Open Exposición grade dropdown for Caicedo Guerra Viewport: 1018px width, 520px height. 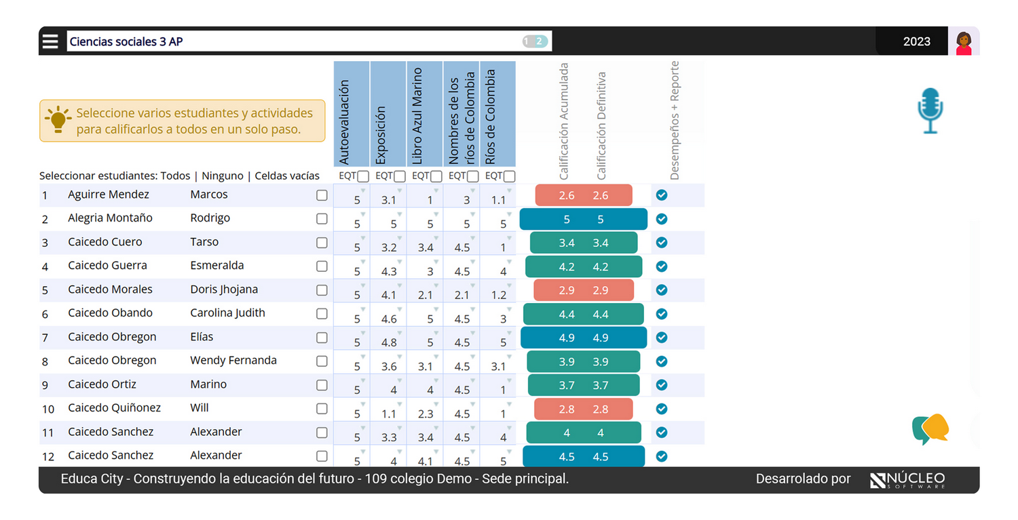[x=400, y=262]
